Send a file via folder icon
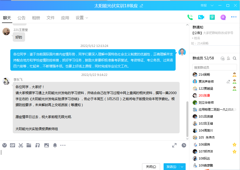The width and height of the screenshot is (240, 170). pyautogui.click(x=29, y=145)
